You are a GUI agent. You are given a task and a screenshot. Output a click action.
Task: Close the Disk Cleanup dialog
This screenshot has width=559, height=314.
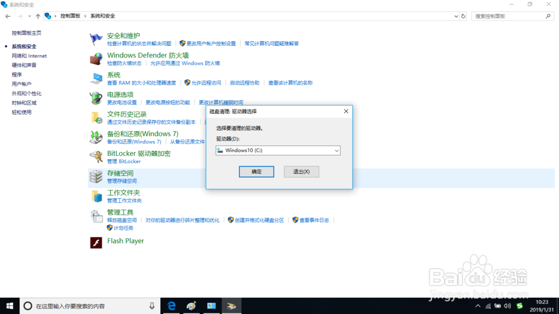tap(346, 111)
